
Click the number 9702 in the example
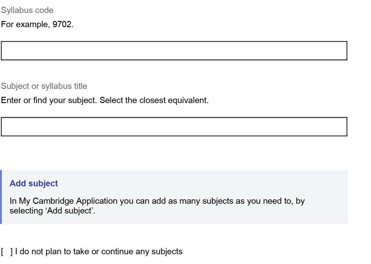[x=62, y=25]
